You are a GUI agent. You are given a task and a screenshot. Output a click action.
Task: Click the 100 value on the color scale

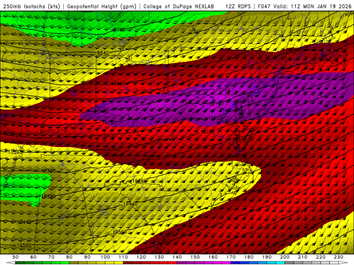tap(105, 257)
